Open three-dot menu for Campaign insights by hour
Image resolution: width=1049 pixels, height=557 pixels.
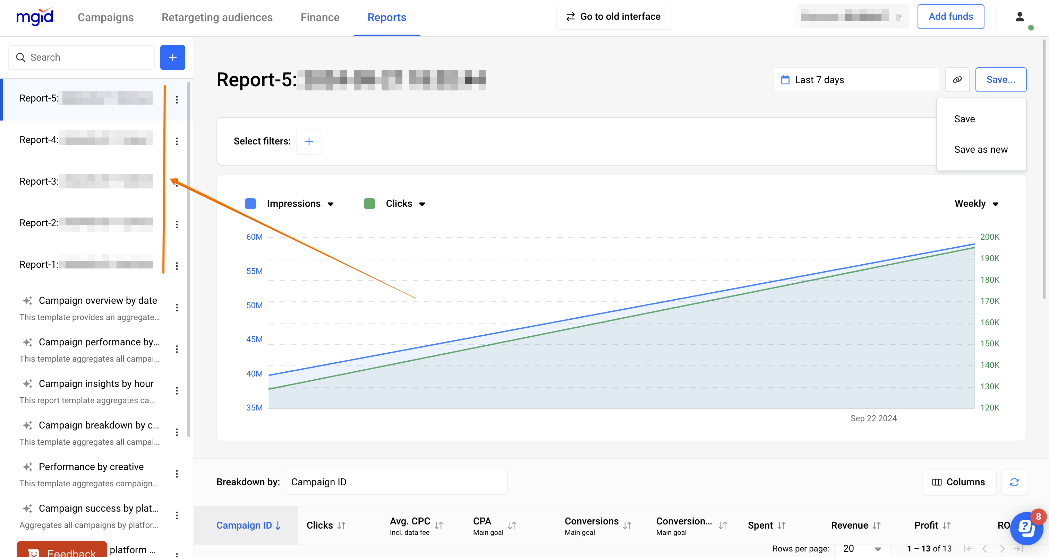(x=177, y=391)
